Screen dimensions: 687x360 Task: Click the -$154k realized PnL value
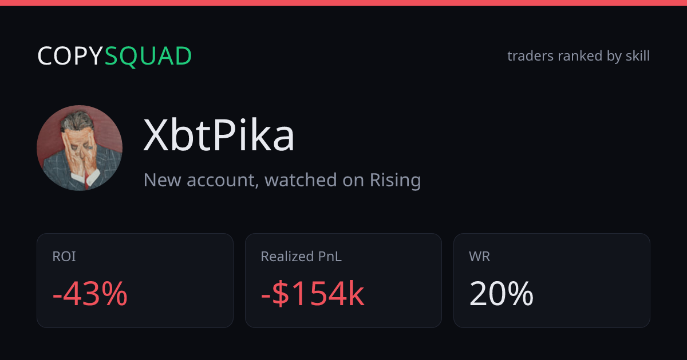click(313, 295)
